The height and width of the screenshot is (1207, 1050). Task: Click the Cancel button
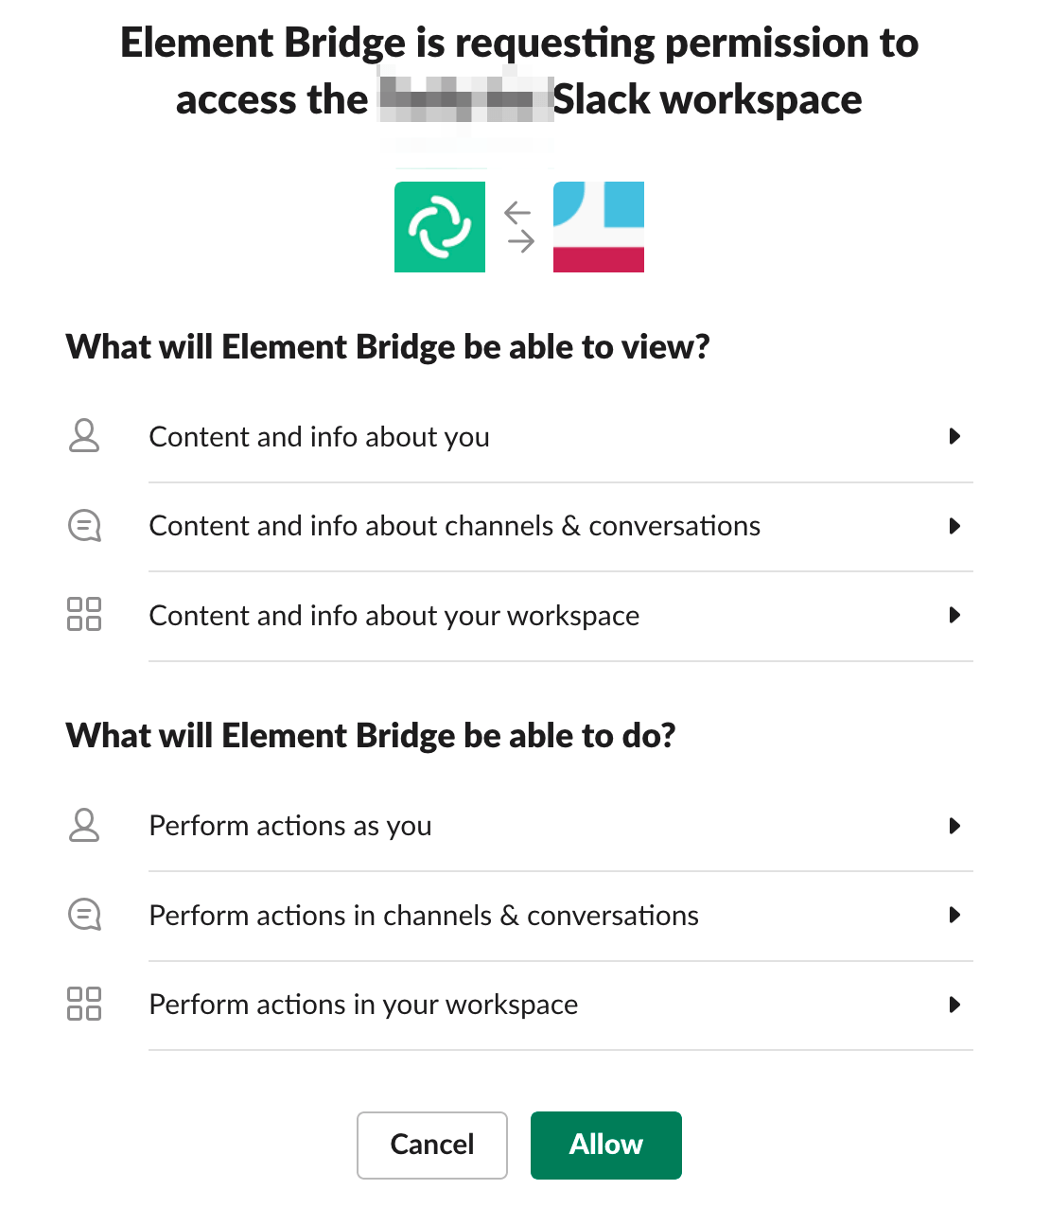tap(432, 1146)
